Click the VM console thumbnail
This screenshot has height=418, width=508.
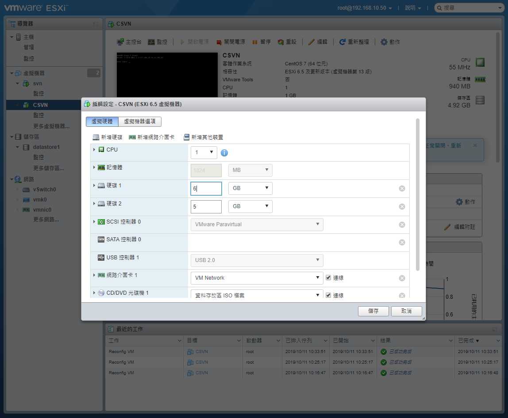167,75
